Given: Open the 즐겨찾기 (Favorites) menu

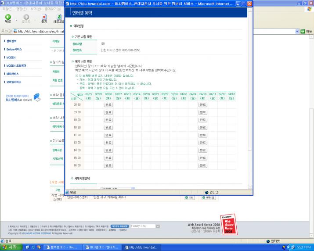Looking at the screenshot, I should [x=53, y=9].
